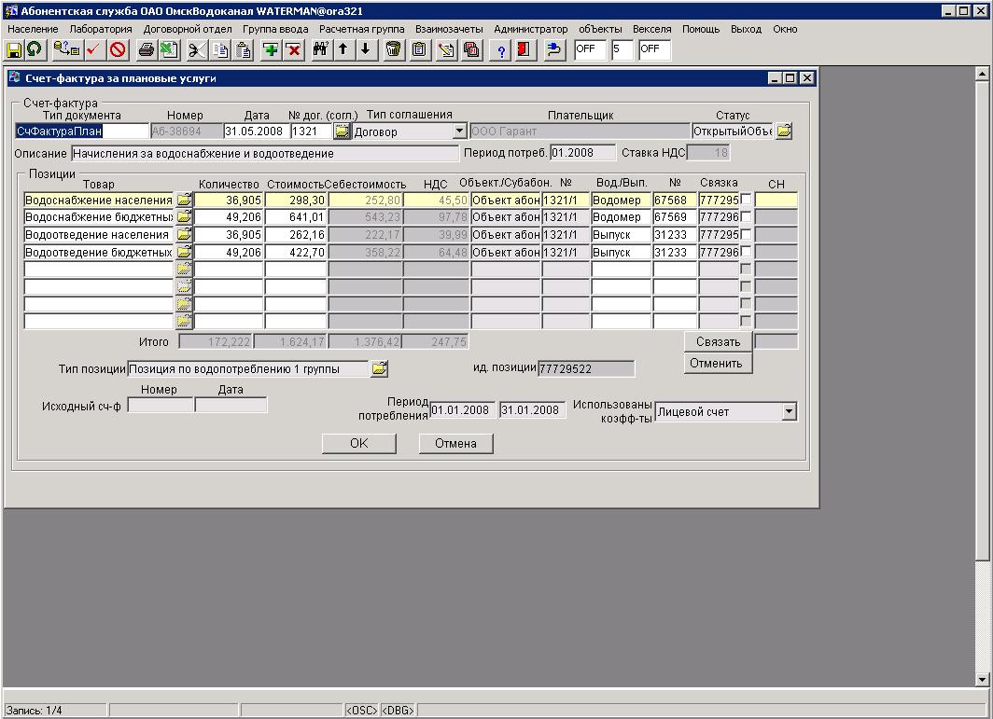The width and height of the screenshot is (993, 719).
Task: Click the red X Delete record icon
Action: pyautogui.click(x=293, y=49)
